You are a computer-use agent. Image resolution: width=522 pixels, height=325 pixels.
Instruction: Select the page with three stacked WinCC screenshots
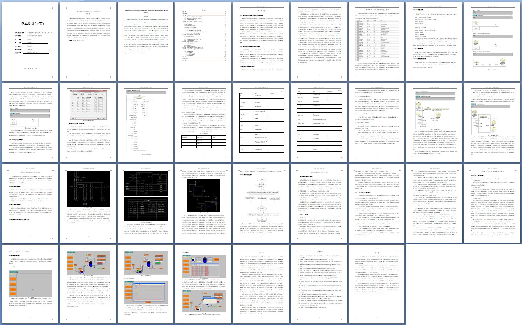(203, 284)
